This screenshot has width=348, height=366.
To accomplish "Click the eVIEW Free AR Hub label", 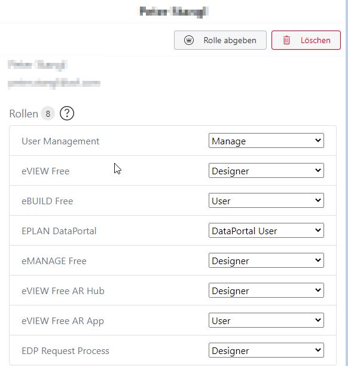I will point(63,291).
